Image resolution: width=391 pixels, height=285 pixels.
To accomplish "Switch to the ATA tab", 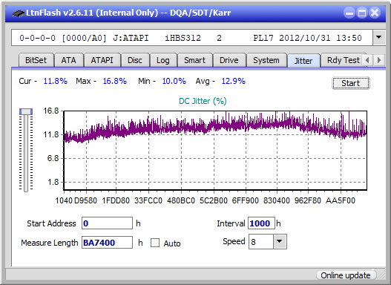I will pyautogui.click(x=68, y=60).
